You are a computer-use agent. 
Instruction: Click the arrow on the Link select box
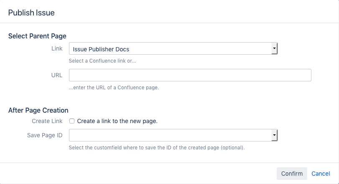coord(274,49)
